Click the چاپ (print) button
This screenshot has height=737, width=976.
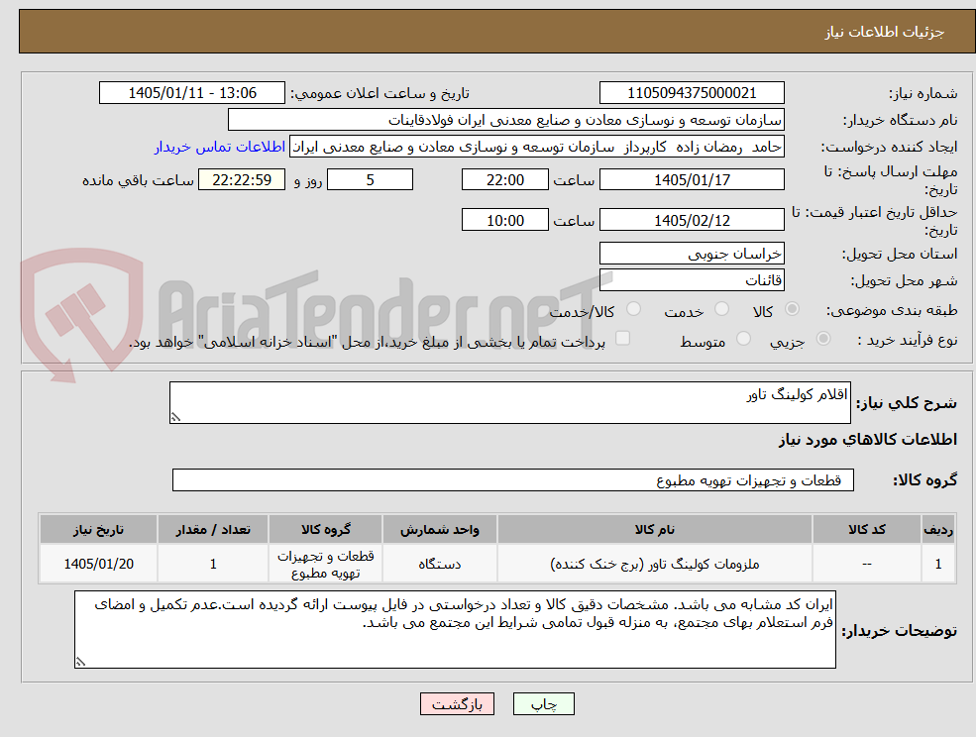[x=543, y=704]
